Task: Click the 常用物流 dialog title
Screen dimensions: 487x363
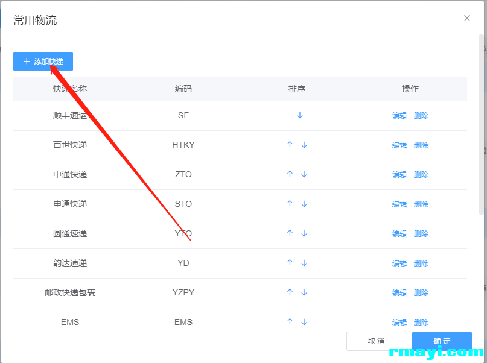Action: 35,20
